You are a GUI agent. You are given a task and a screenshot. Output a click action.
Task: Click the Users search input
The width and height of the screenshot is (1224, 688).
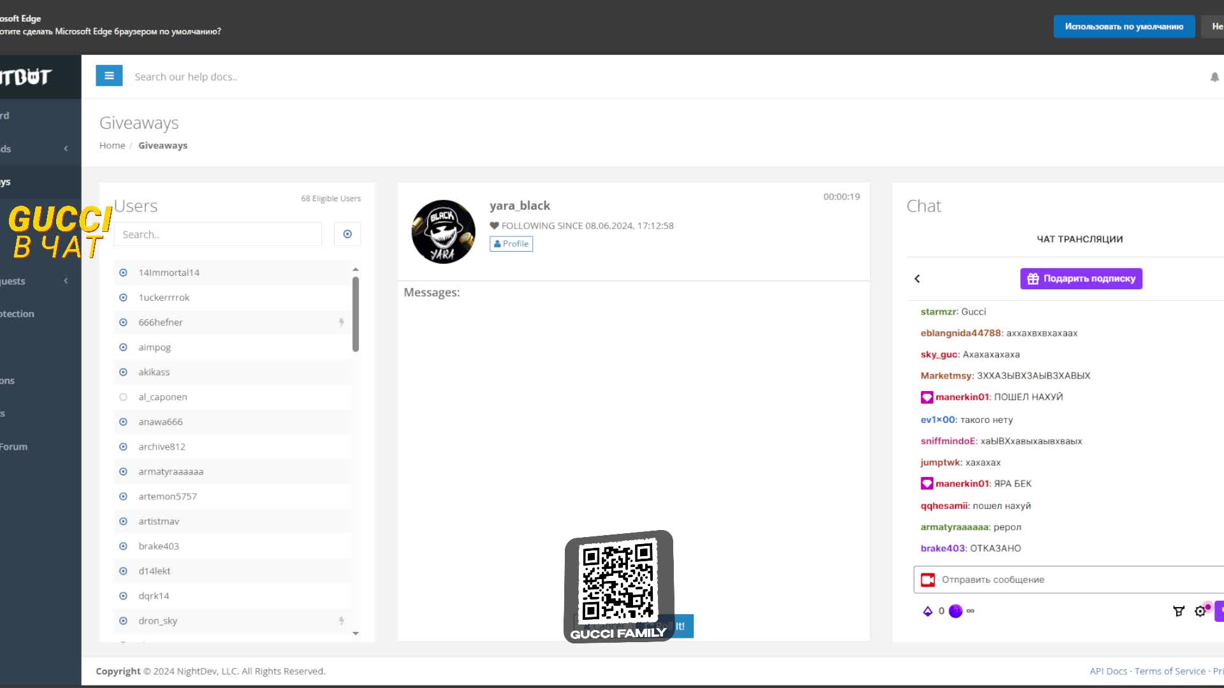pos(217,234)
